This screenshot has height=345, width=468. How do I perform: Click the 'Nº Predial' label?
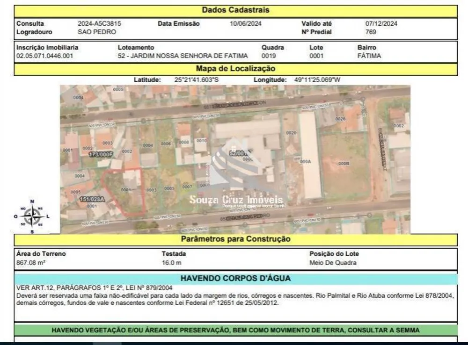click(316, 32)
